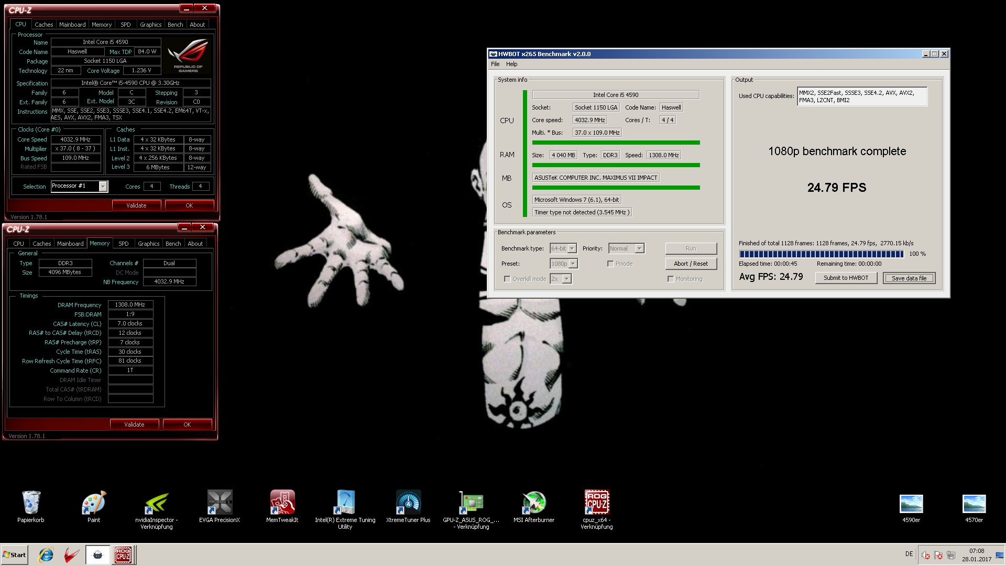
Task: Open Bench tab in top CPU-Z window
Action: pyautogui.click(x=176, y=25)
